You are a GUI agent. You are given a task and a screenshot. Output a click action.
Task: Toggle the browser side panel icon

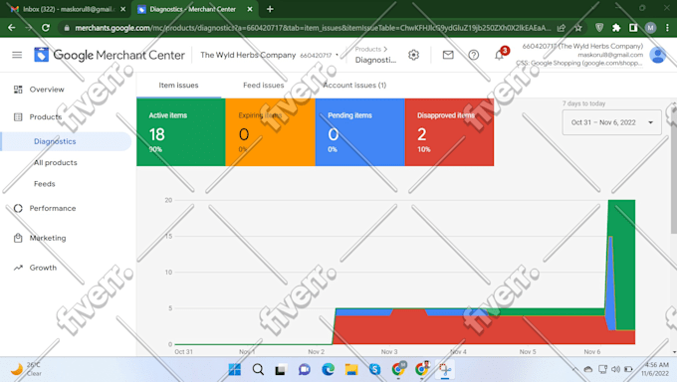(x=633, y=28)
